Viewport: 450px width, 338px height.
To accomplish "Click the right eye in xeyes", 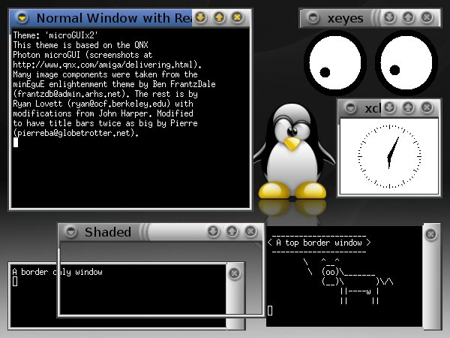I will (x=406, y=63).
